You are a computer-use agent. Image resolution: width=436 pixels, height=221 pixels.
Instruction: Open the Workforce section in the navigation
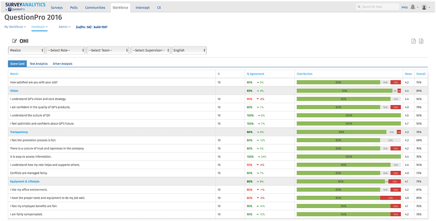click(120, 7)
